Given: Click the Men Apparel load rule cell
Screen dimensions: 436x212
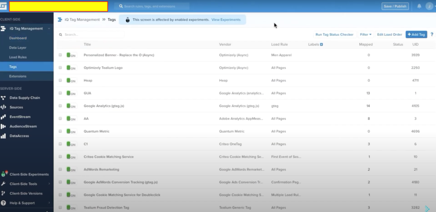Looking at the screenshot, I should tap(281, 55).
